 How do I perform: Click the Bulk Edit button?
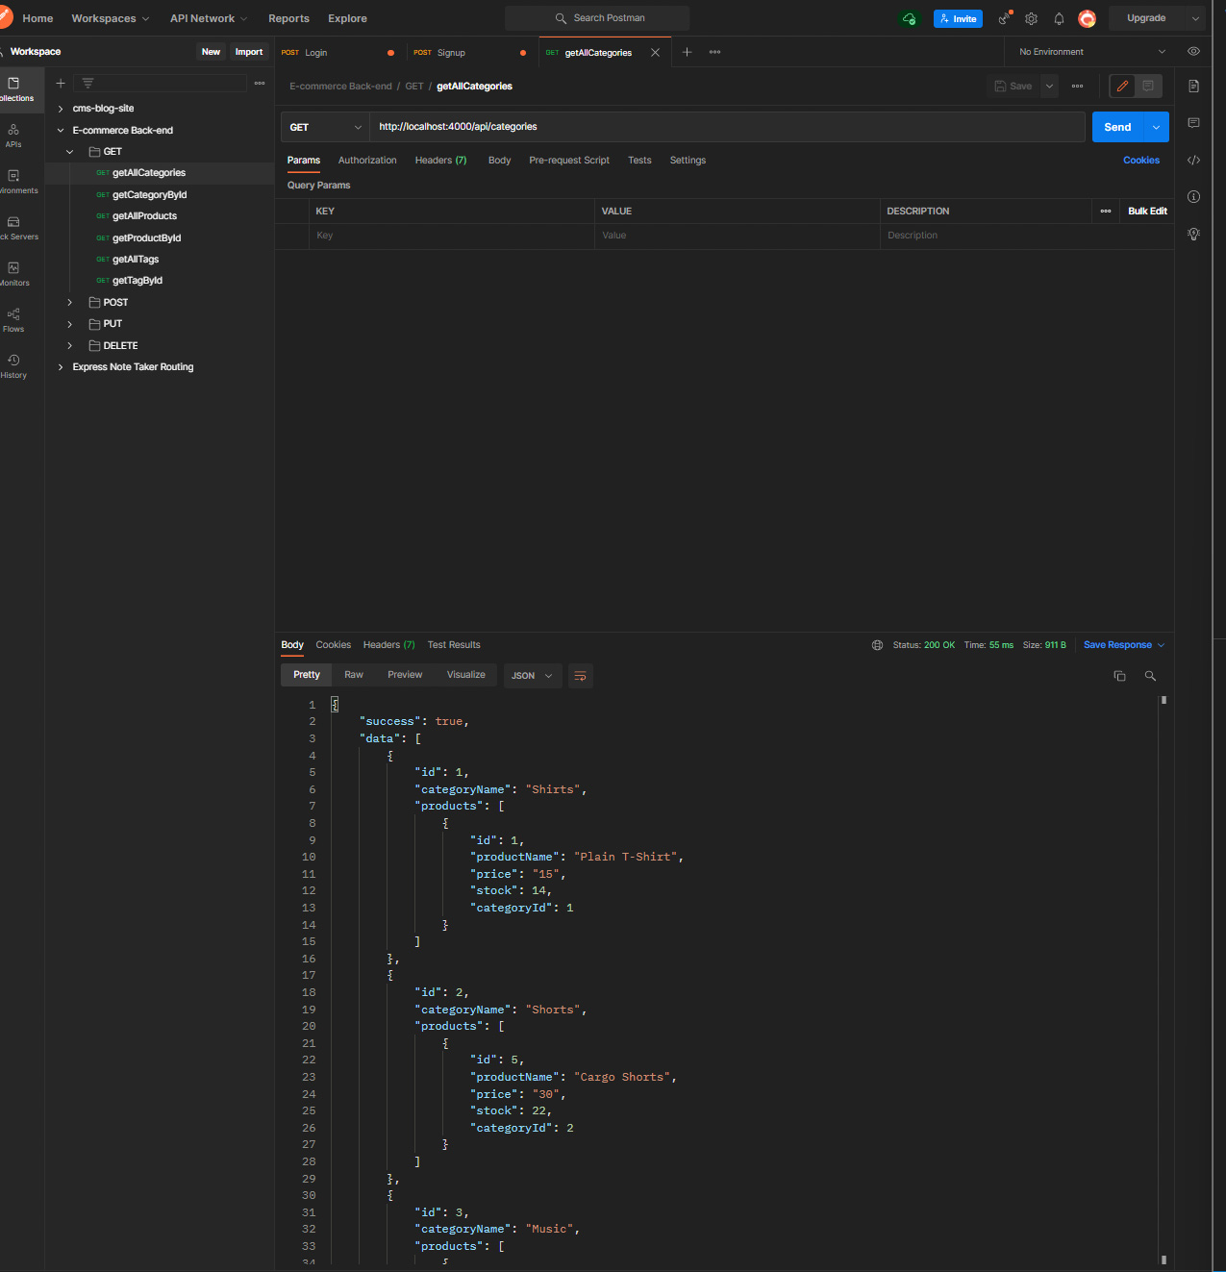[x=1146, y=211]
